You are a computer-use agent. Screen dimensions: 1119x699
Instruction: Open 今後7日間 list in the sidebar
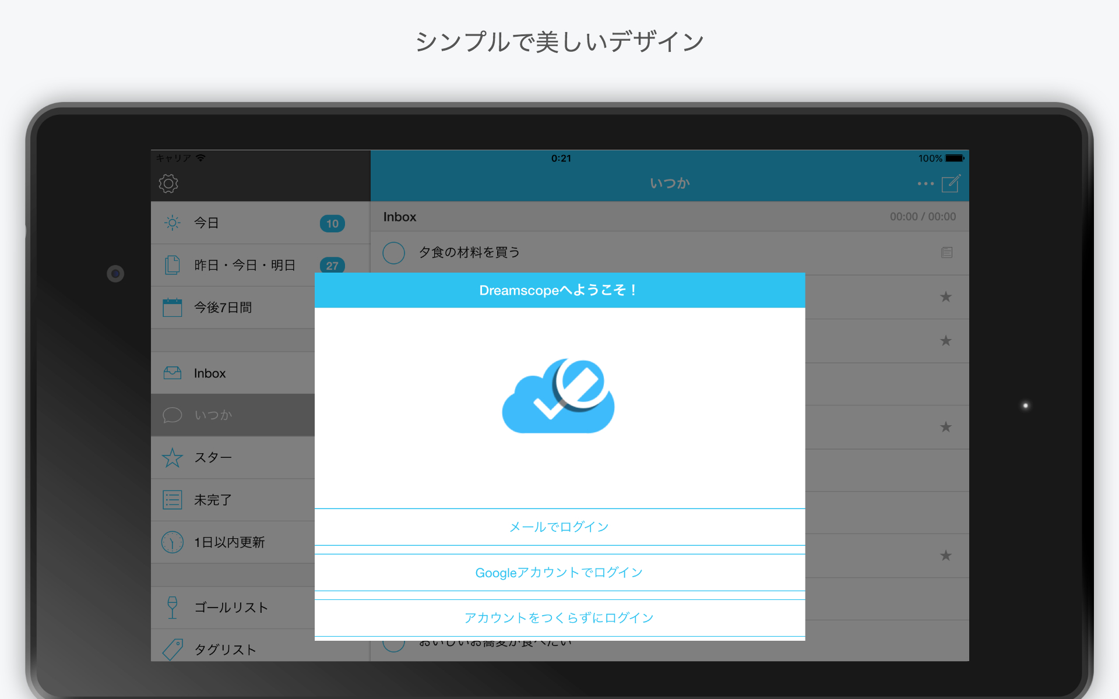coord(233,307)
